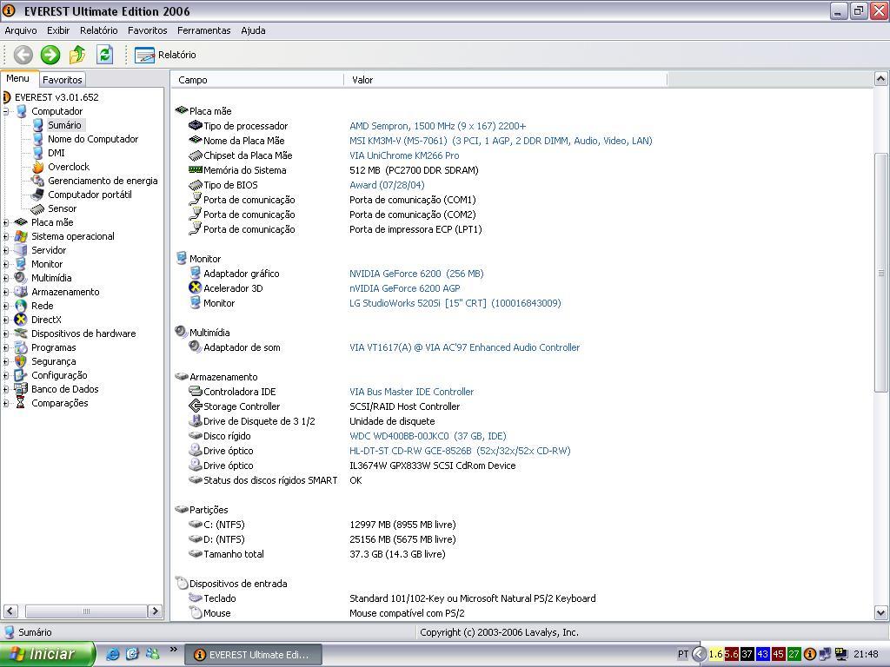The image size is (890, 667).
Task: Switch to the Menu tab in the left panel
Action: (x=18, y=79)
